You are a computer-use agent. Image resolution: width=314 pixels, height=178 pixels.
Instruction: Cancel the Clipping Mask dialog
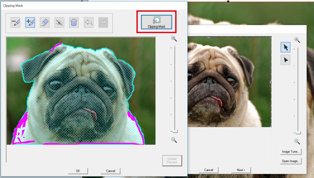(110, 171)
